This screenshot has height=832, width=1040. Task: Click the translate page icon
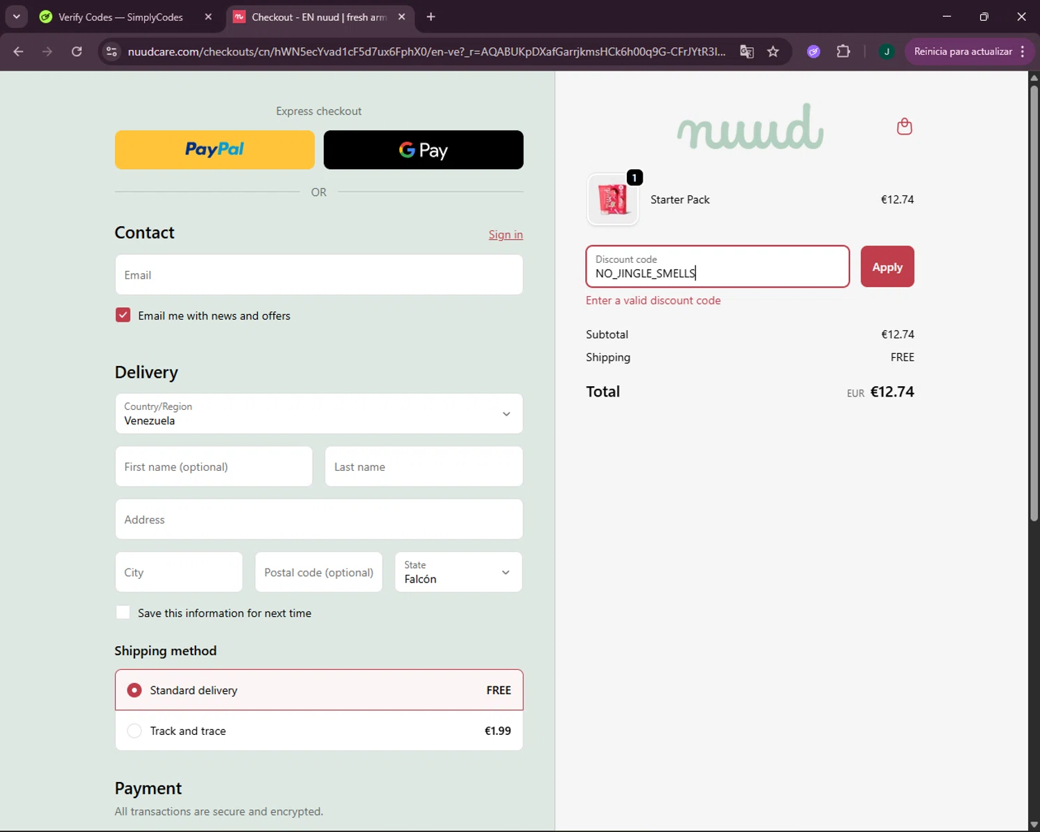(x=747, y=51)
